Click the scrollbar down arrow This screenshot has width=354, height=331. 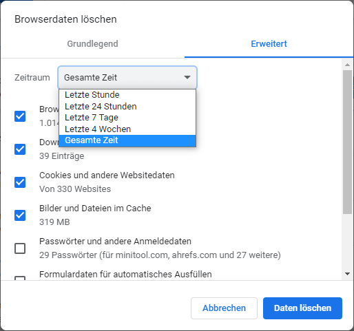point(347,274)
